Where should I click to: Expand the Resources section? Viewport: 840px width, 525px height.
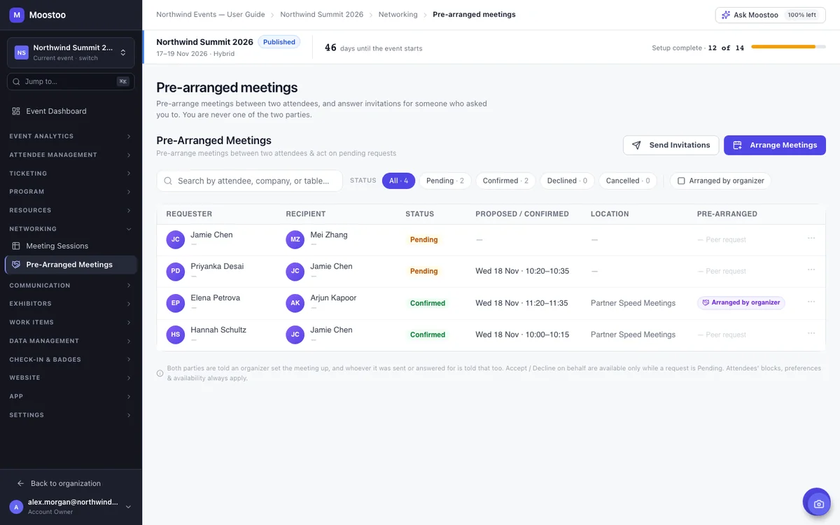click(x=71, y=211)
